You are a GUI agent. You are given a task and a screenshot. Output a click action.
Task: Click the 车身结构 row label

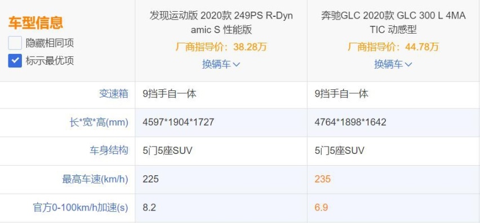[x=109, y=151]
